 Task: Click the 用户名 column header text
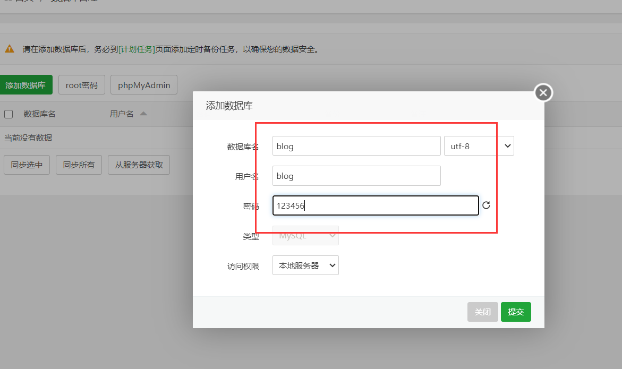[122, 114]
